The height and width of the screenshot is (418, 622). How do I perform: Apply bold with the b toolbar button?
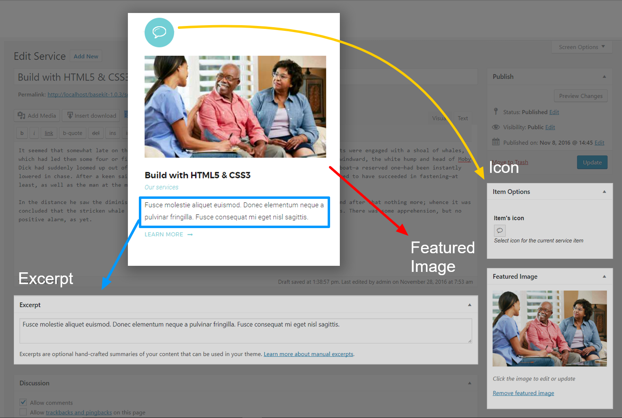tap(22, 133)
